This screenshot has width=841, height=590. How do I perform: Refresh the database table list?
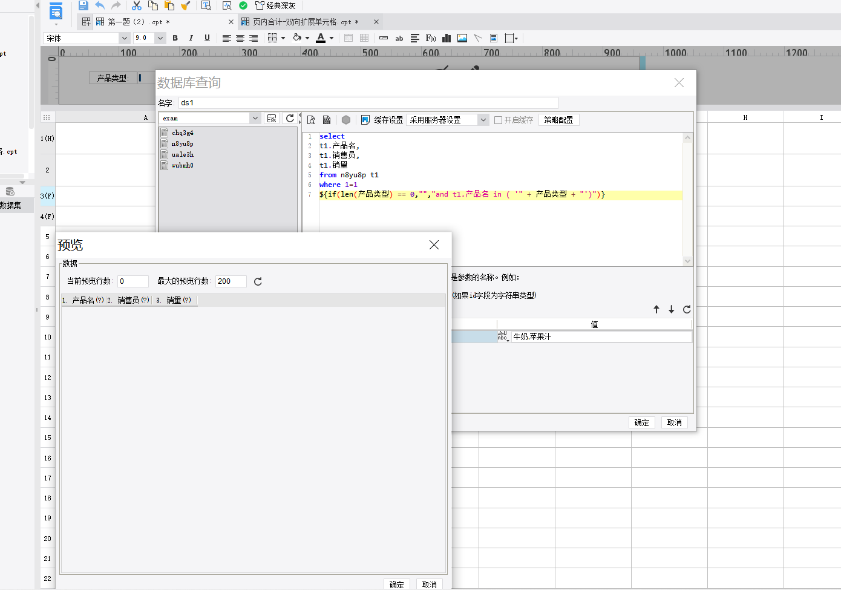coord(290,119)
